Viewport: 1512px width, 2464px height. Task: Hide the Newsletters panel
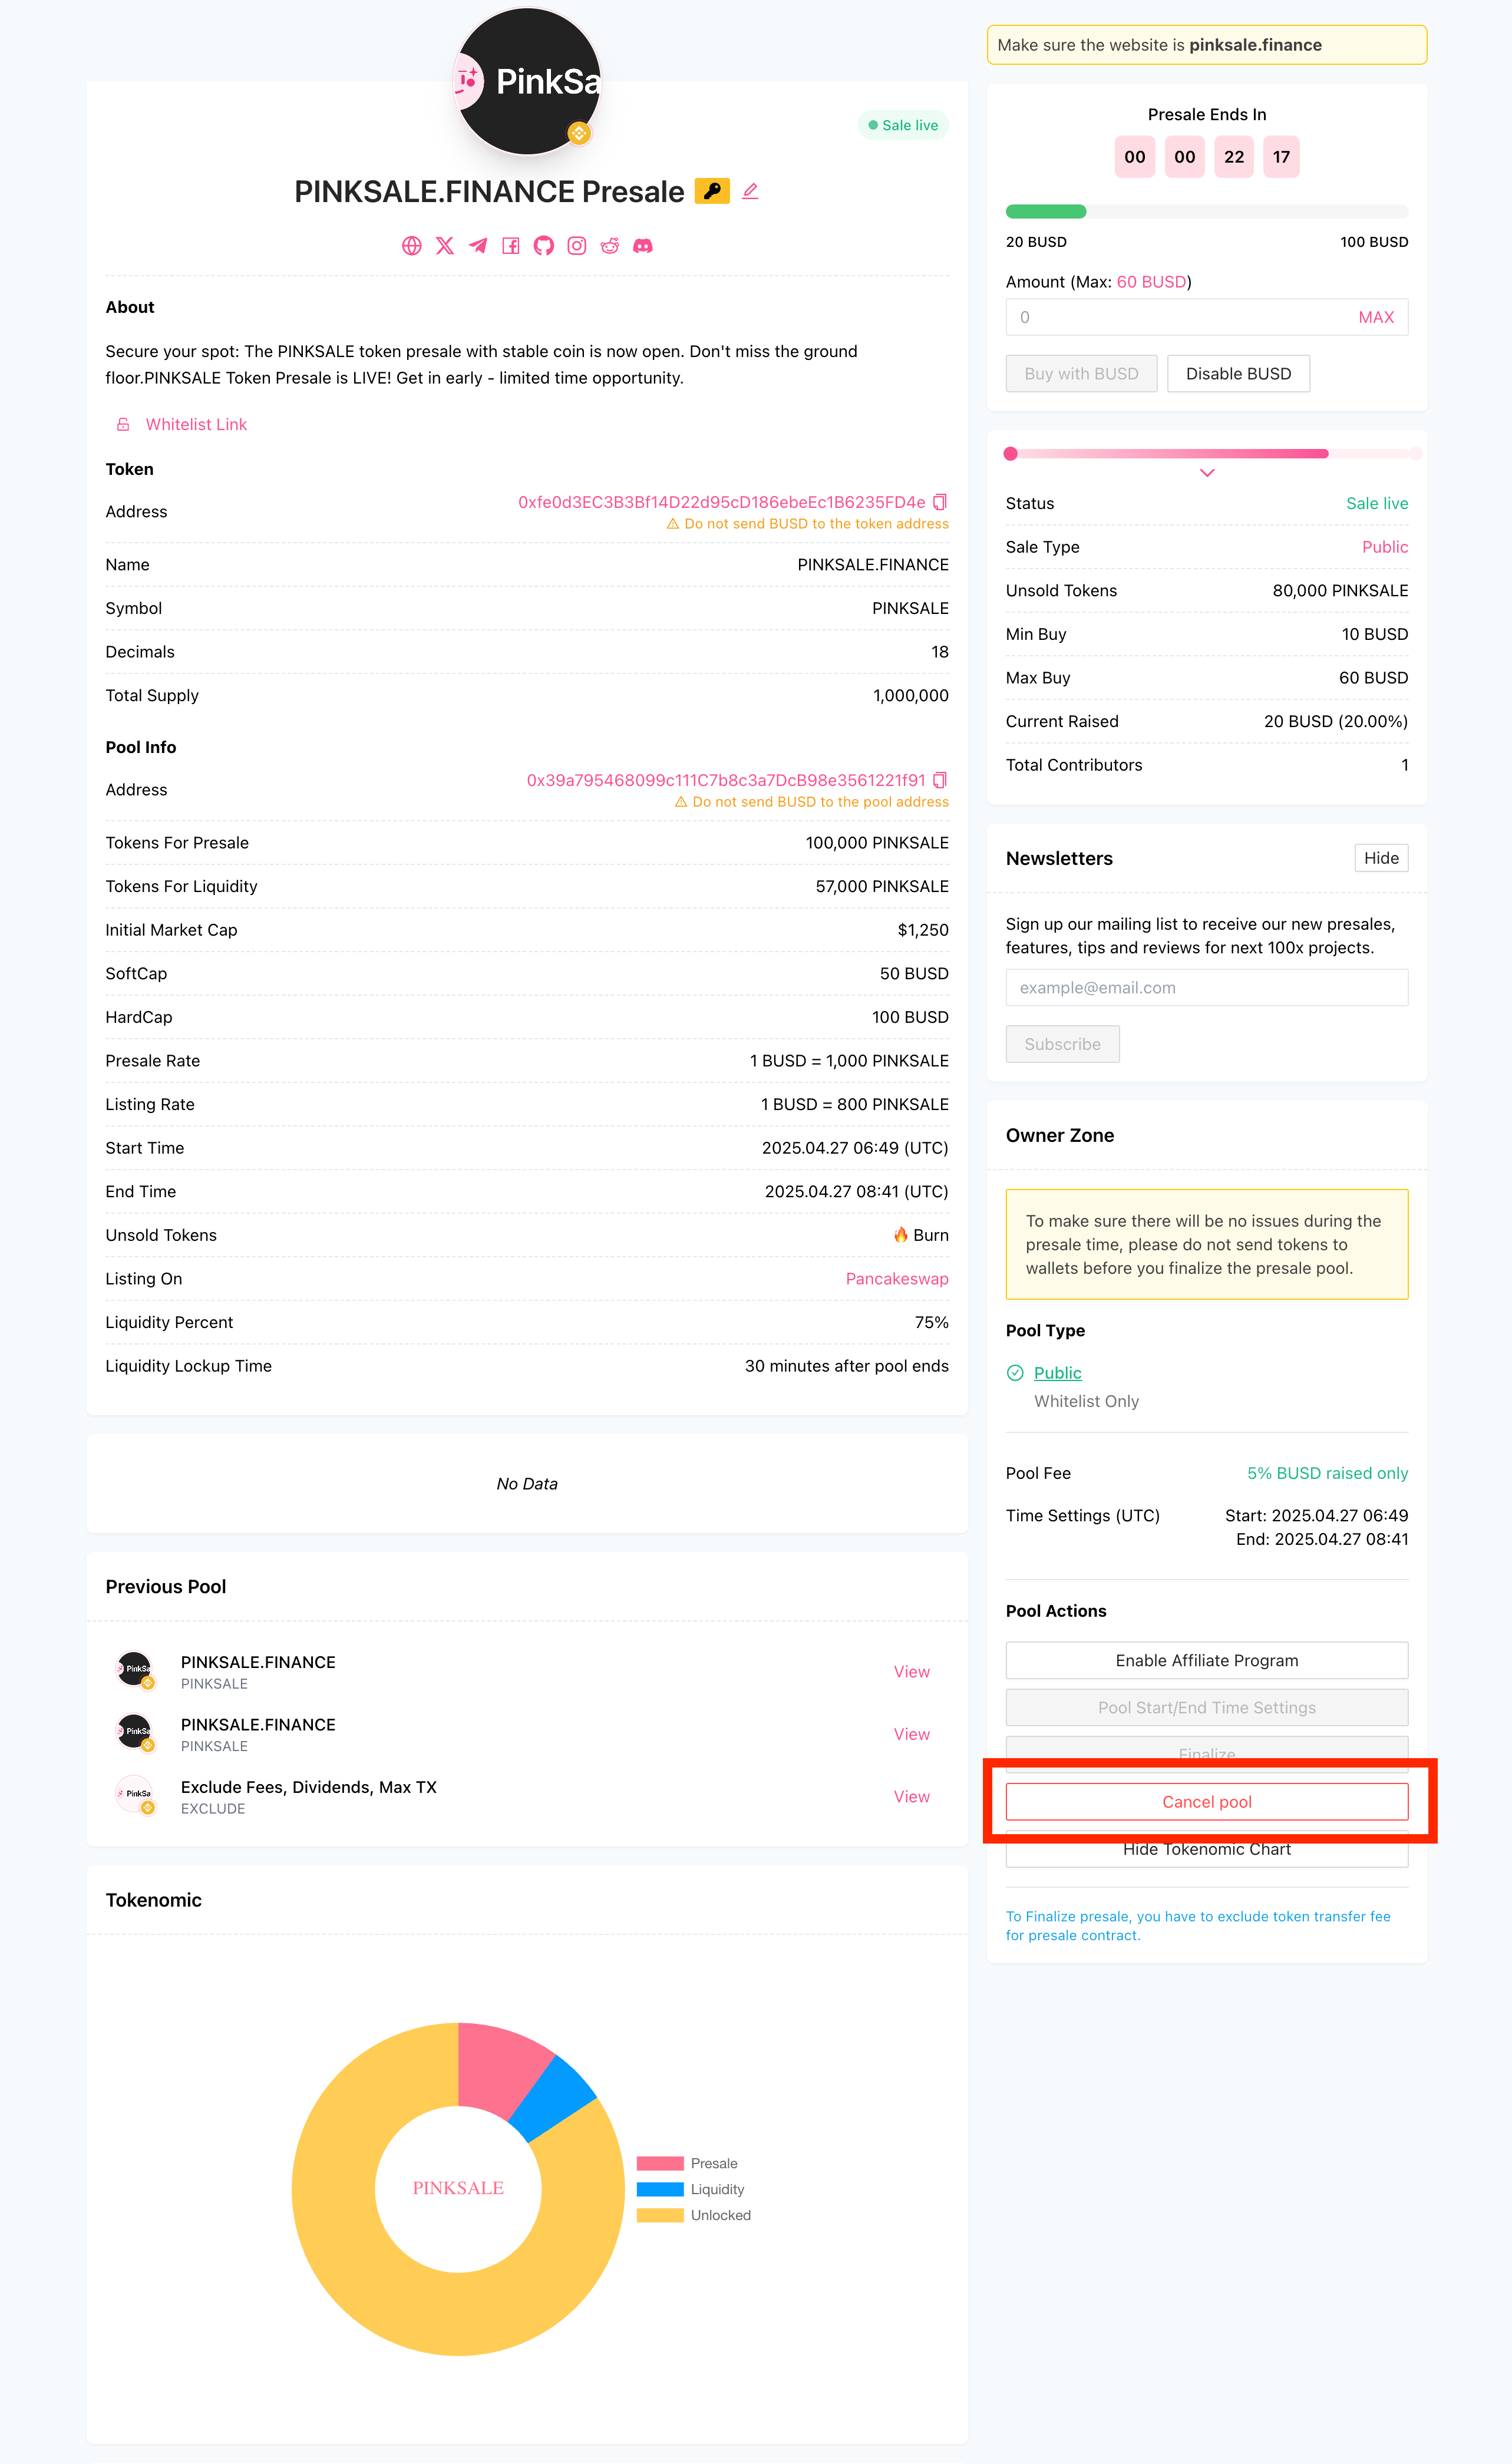1381,858
